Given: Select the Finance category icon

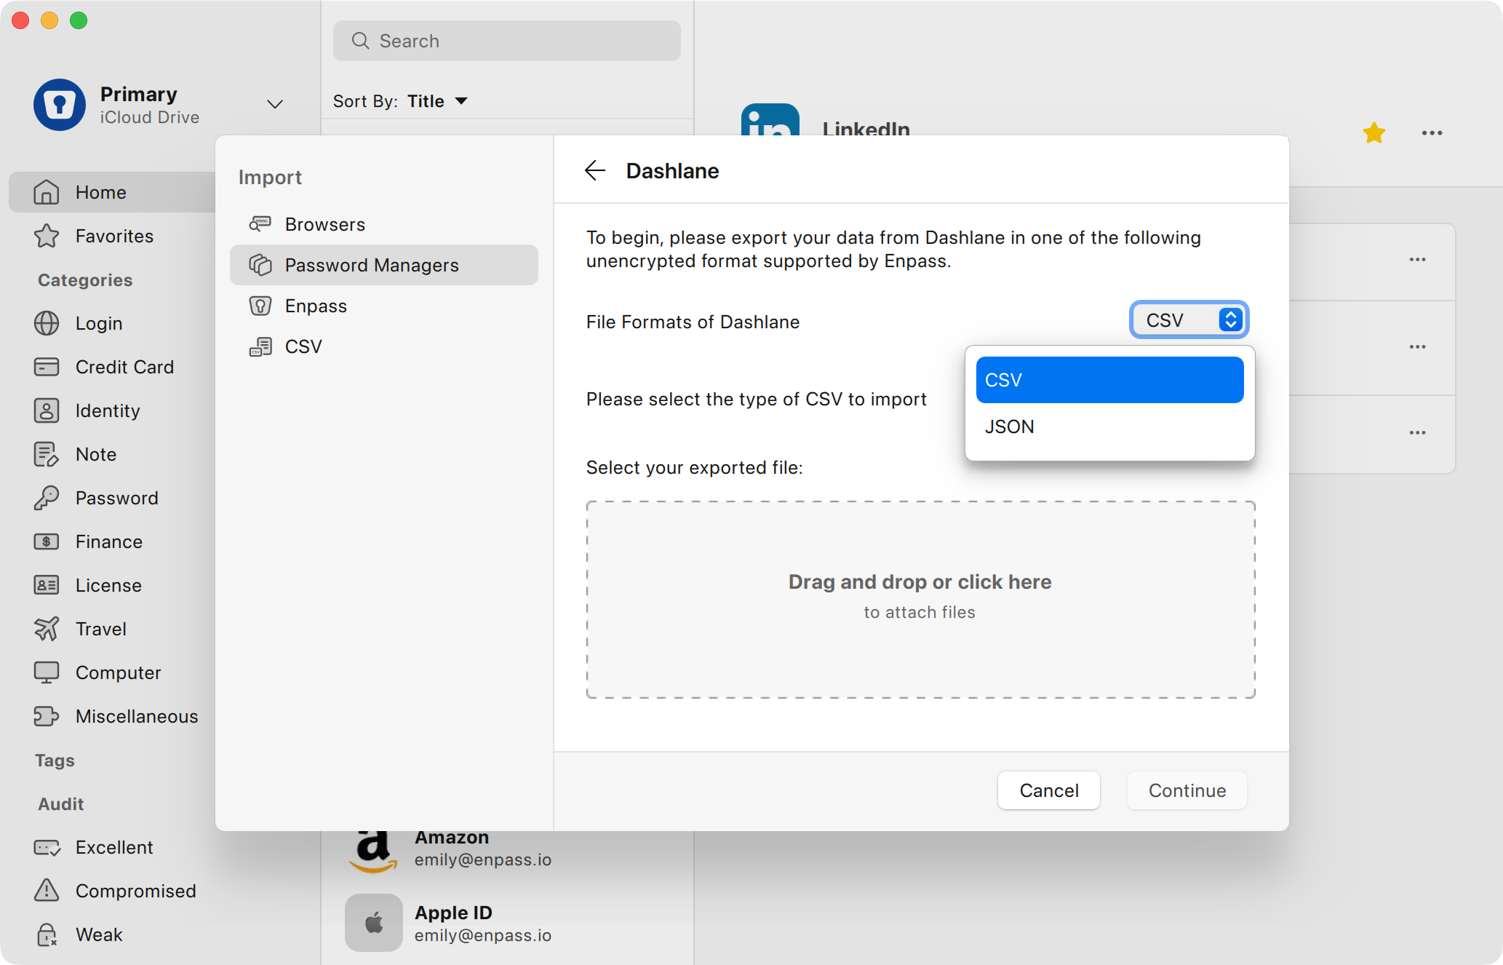Looking at the screenshot, I should pos(47,541).
